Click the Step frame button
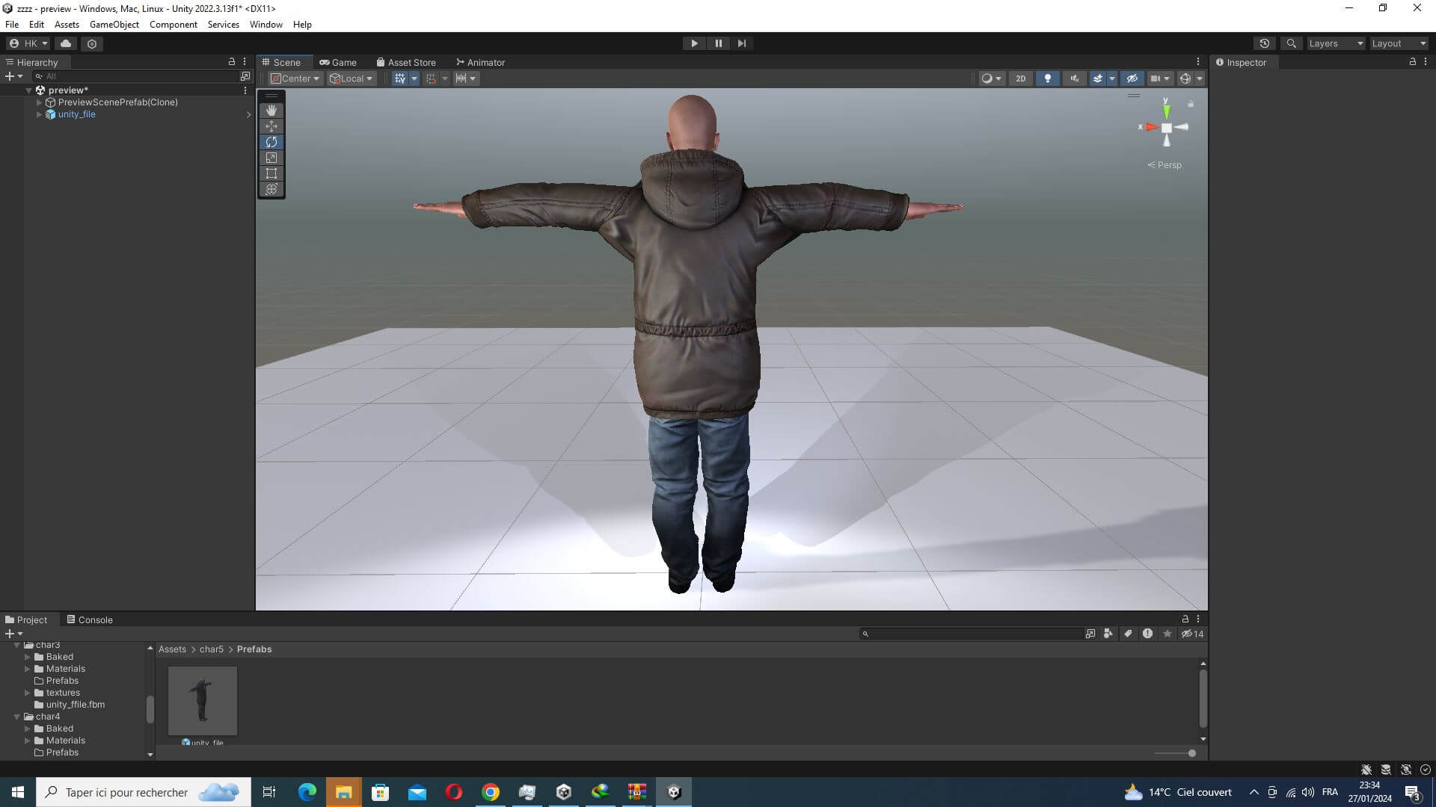 point(742,43)
